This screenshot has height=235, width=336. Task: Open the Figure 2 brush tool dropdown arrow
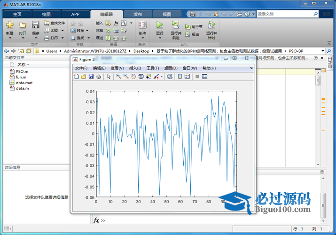click(x=162, y=77)
